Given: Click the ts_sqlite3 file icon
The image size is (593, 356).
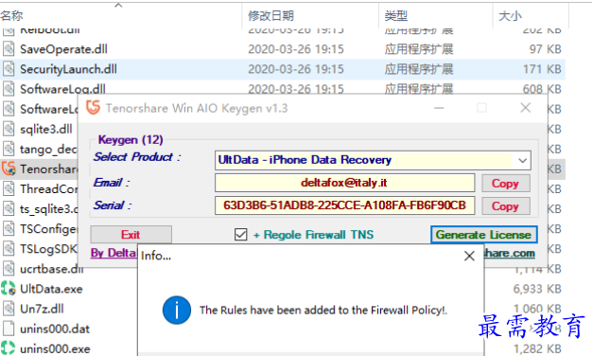Looking at the screenshot, I should click(x=9, y=208).
